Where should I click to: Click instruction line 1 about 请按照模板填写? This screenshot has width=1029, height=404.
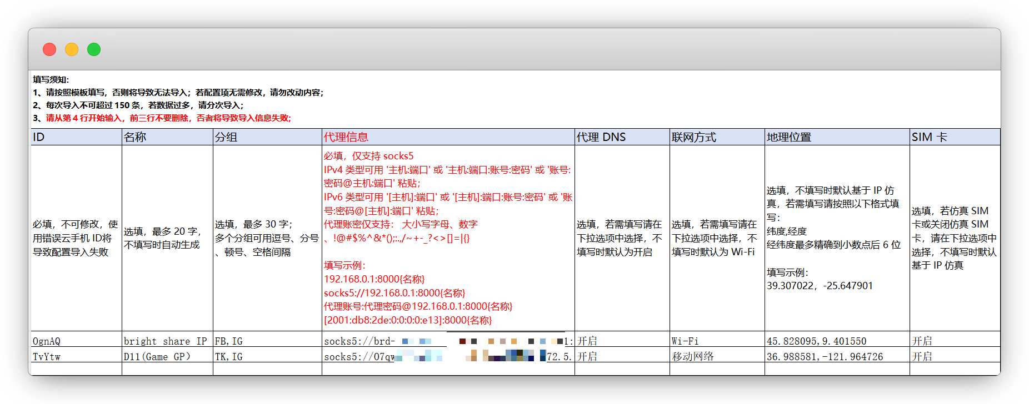(x=178, y=92)
